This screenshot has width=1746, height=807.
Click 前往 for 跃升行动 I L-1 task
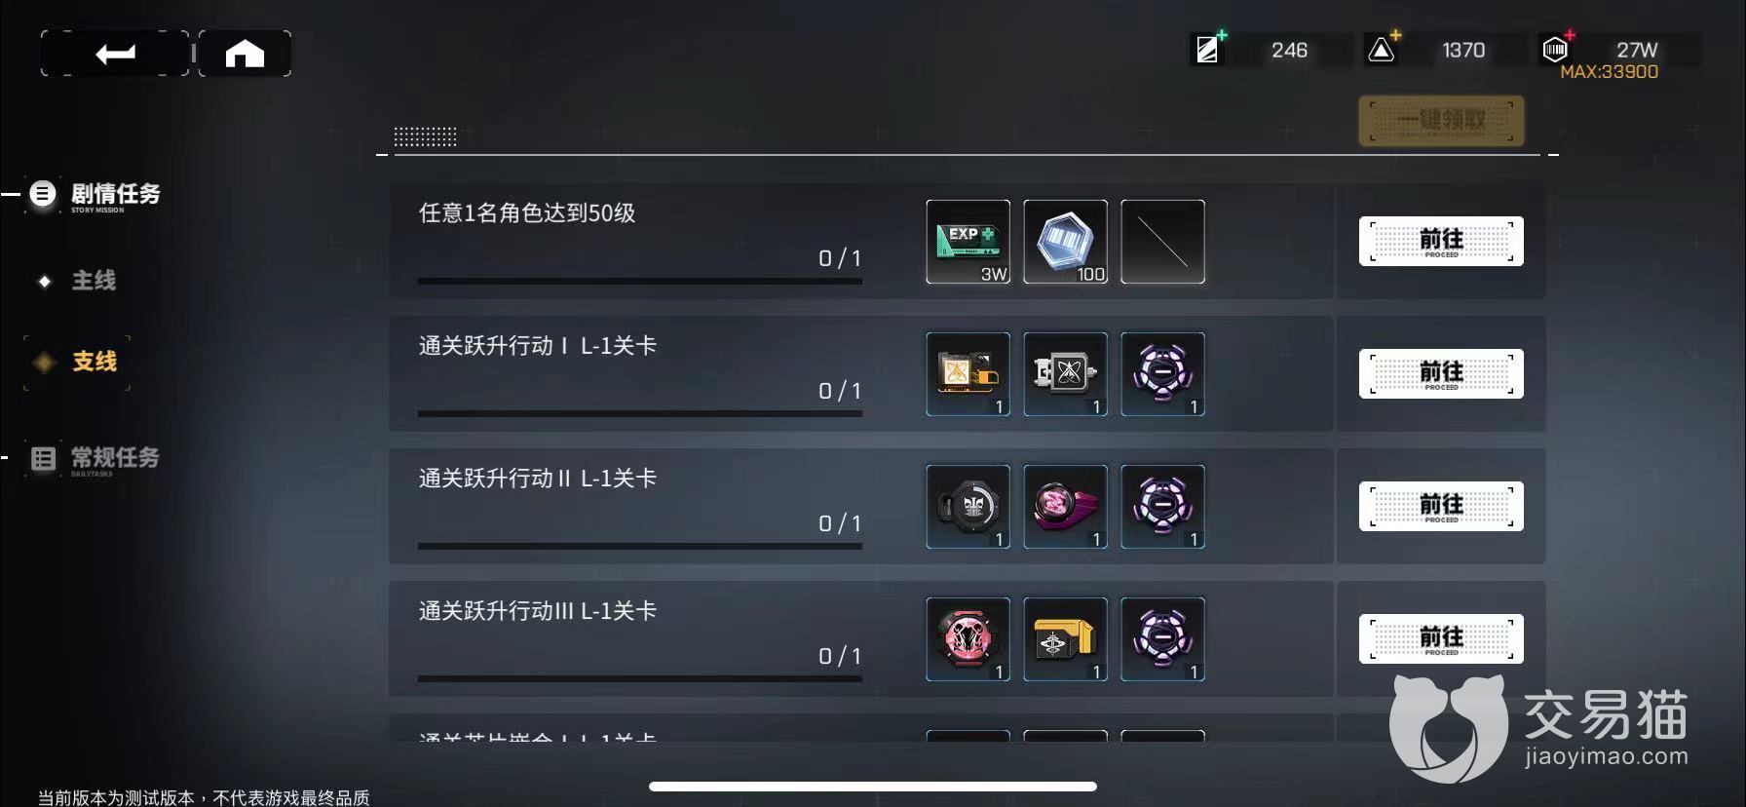click(1441, 374)
